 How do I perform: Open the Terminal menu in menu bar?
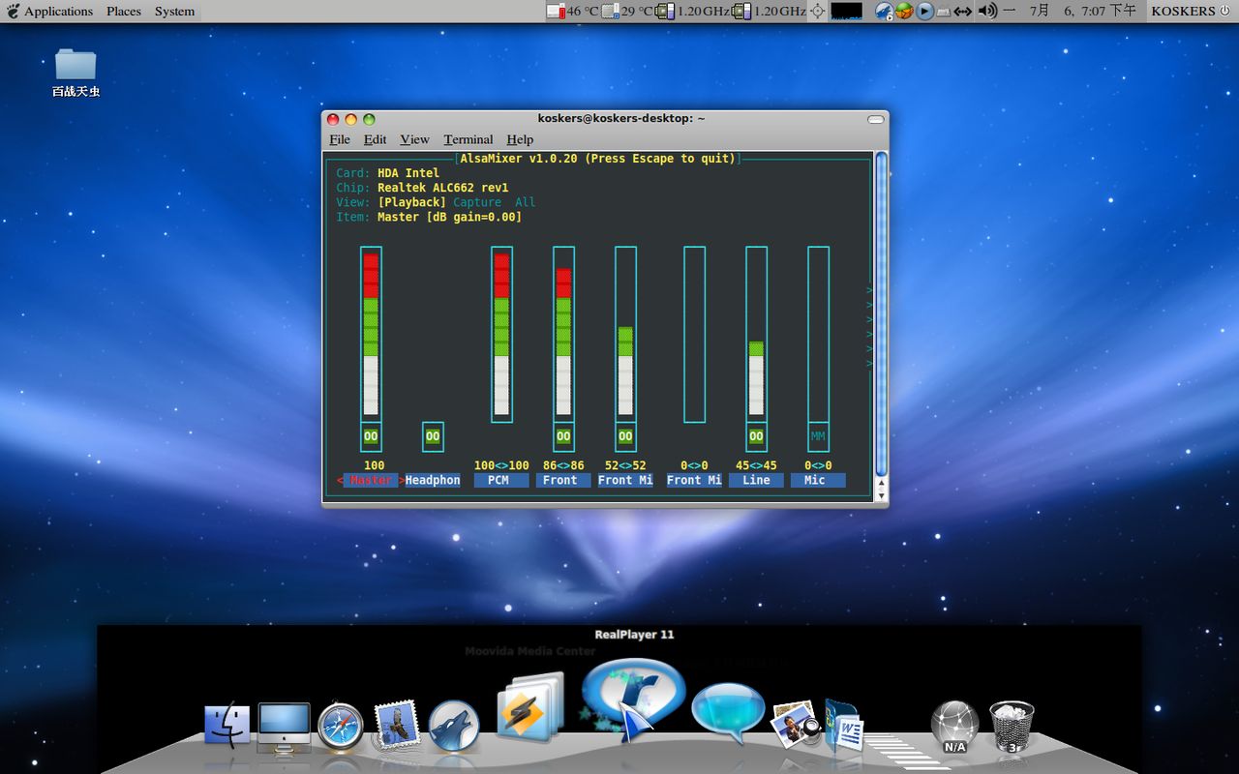pos(468,139)
